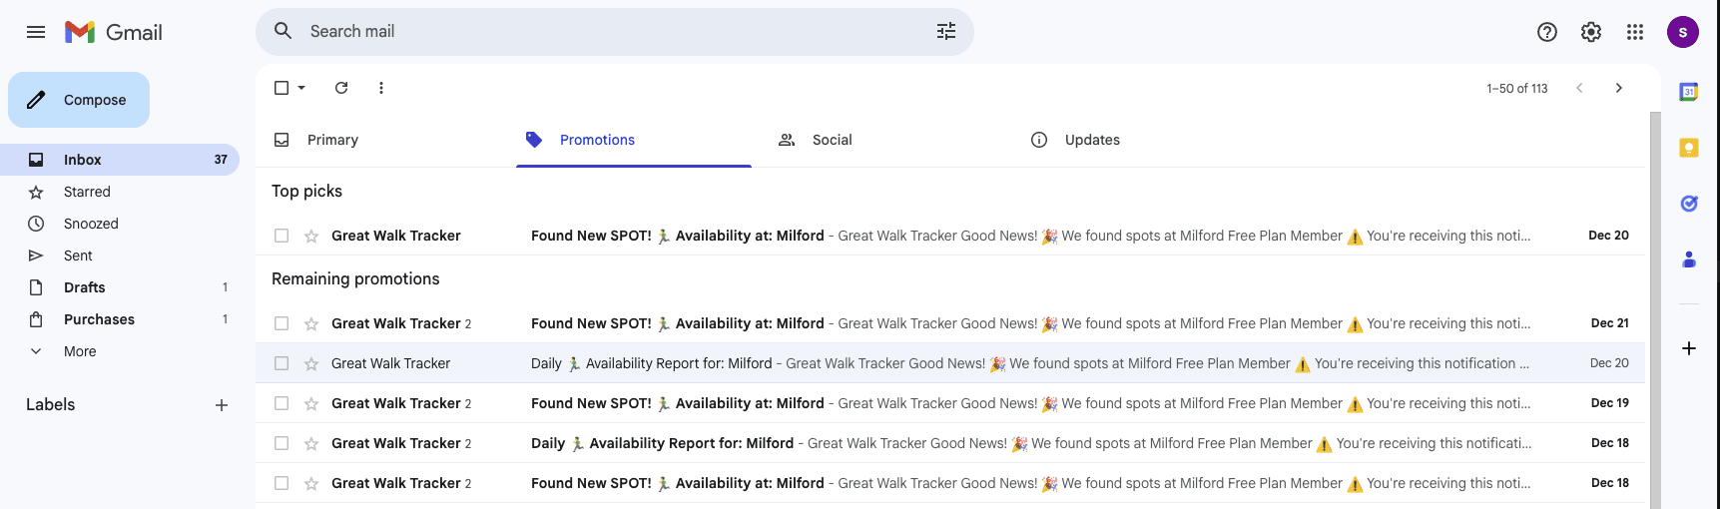This screenshot has height=509, width=1720.
Task: Check the Found New SPOT Dec 18 checkbox
Action: tap(282, 484)
